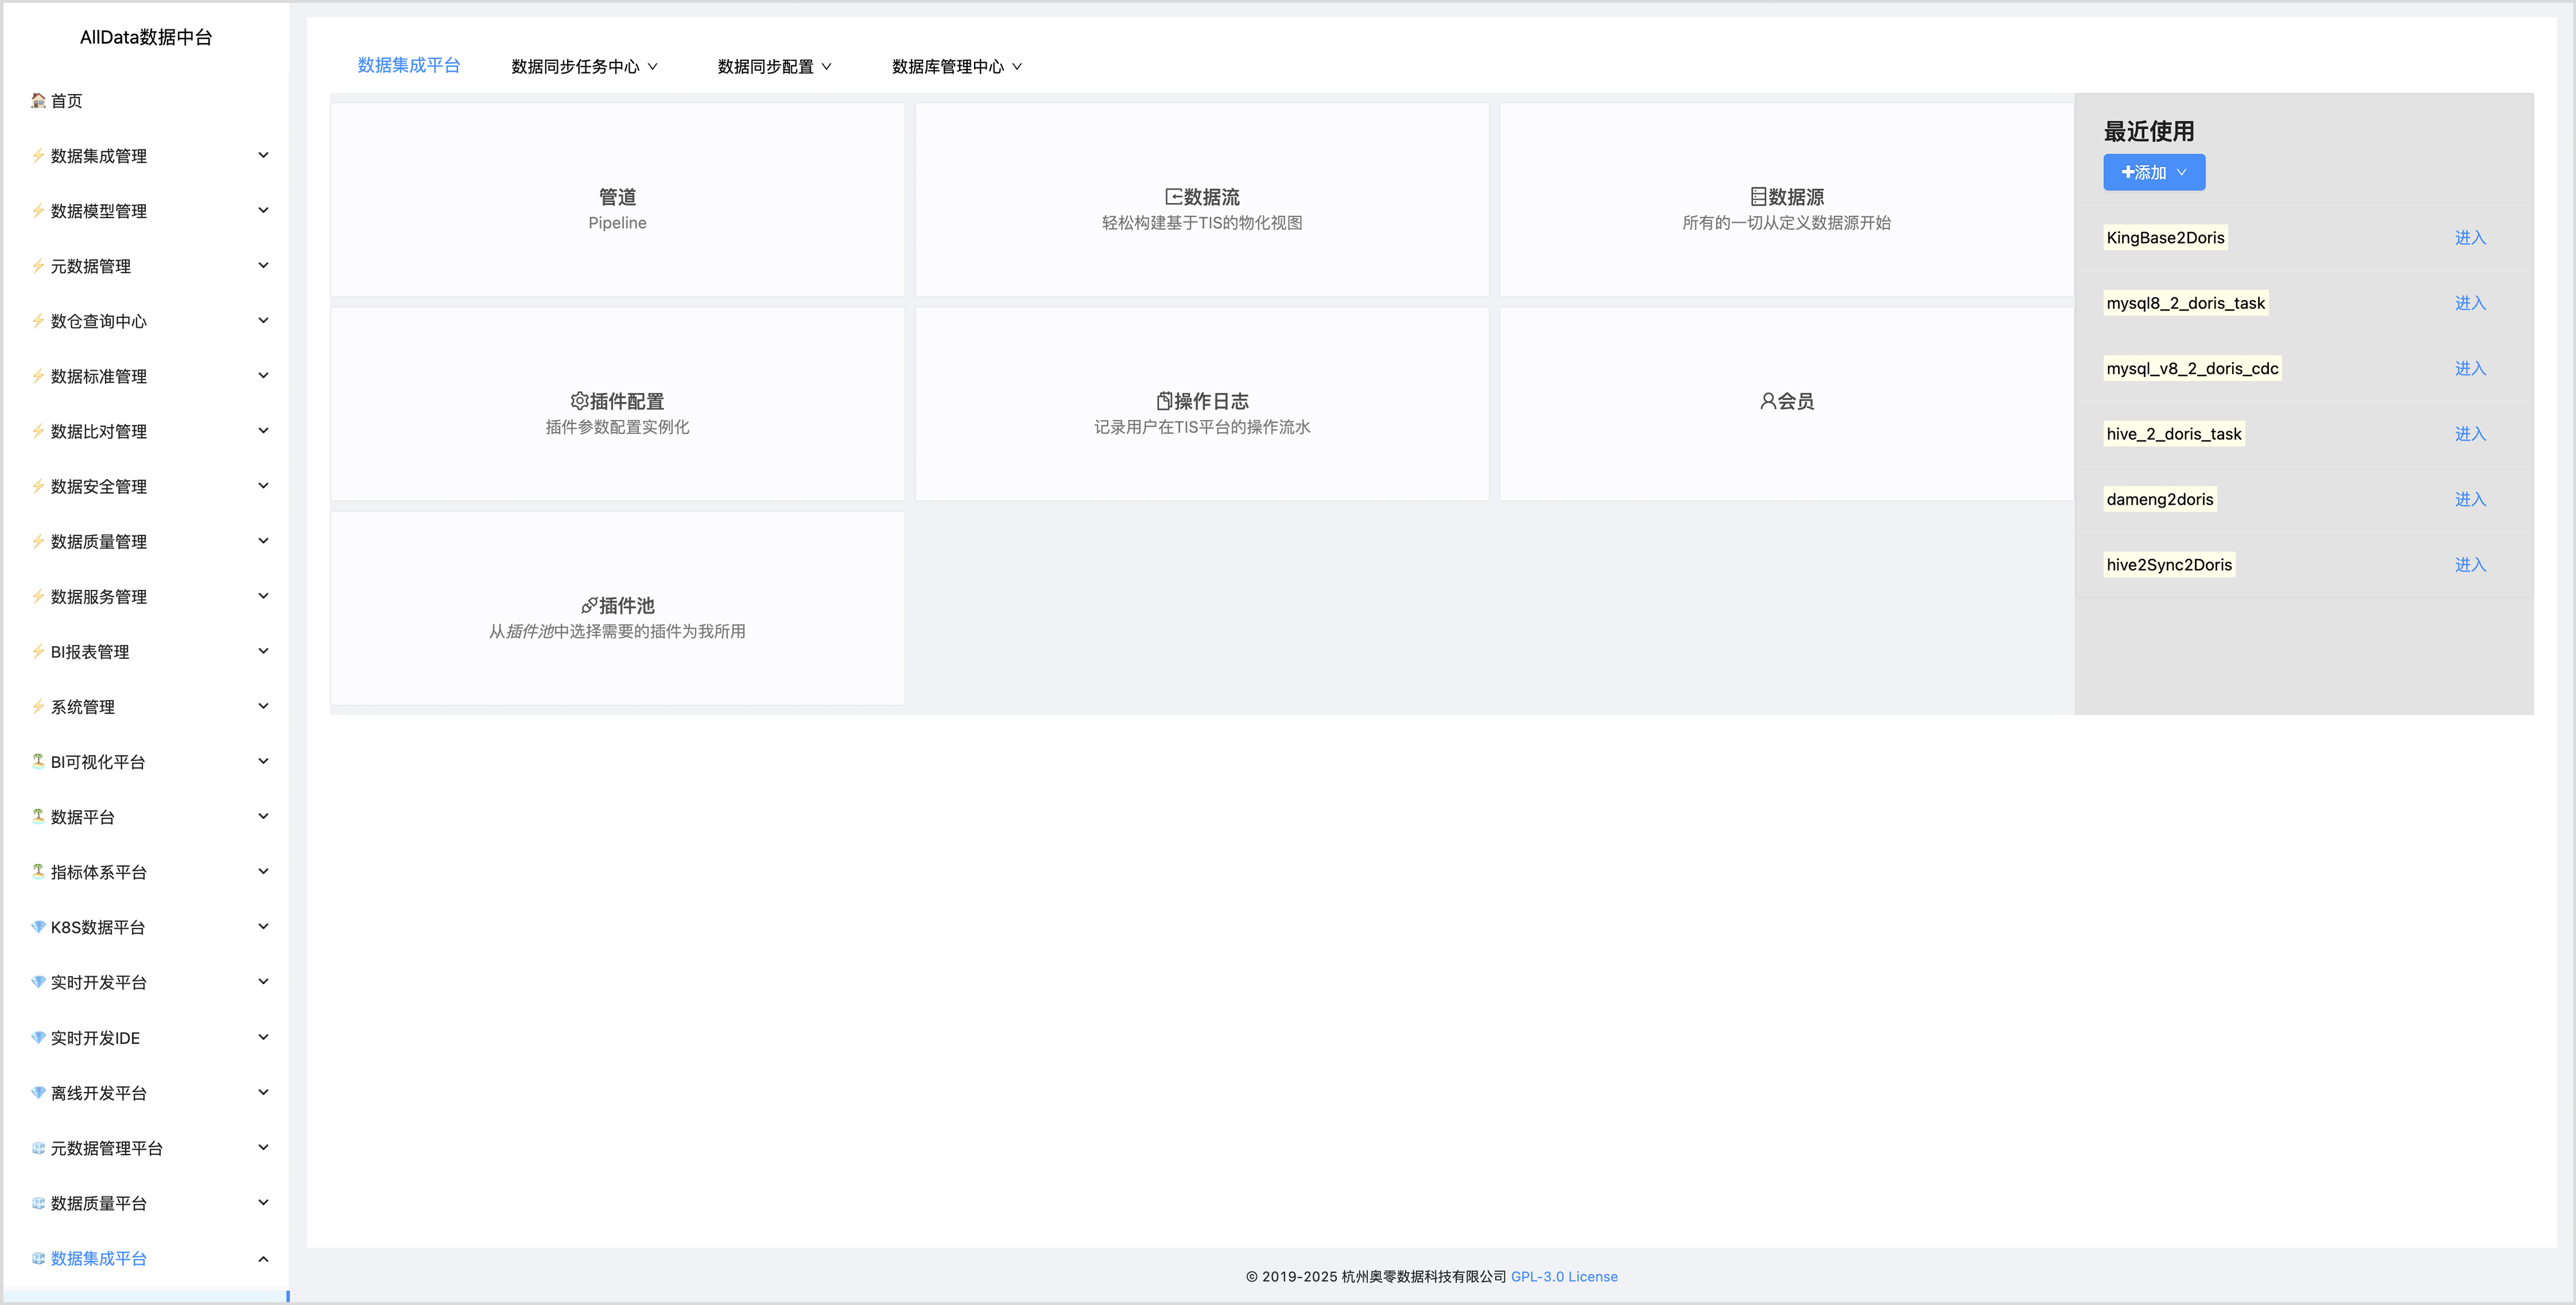Viewport: 2576px width, 1305px height.
Task: Click the 数据流 card icon
Action: tap(1173, 197)
